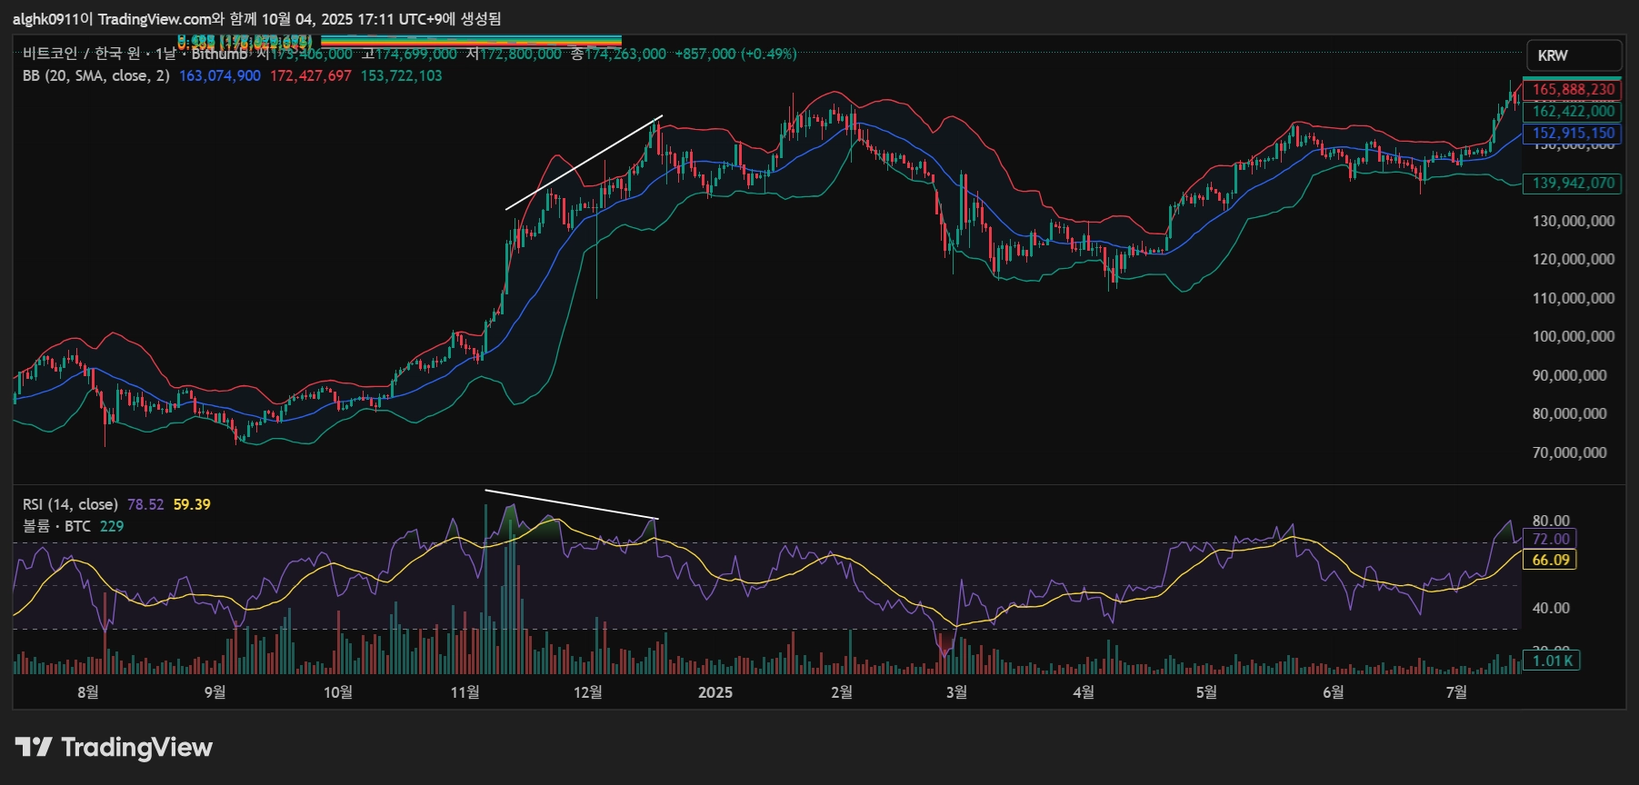Click the yellow 66.09 RSI average label
1639x785 pixels.
[1552, 560]
